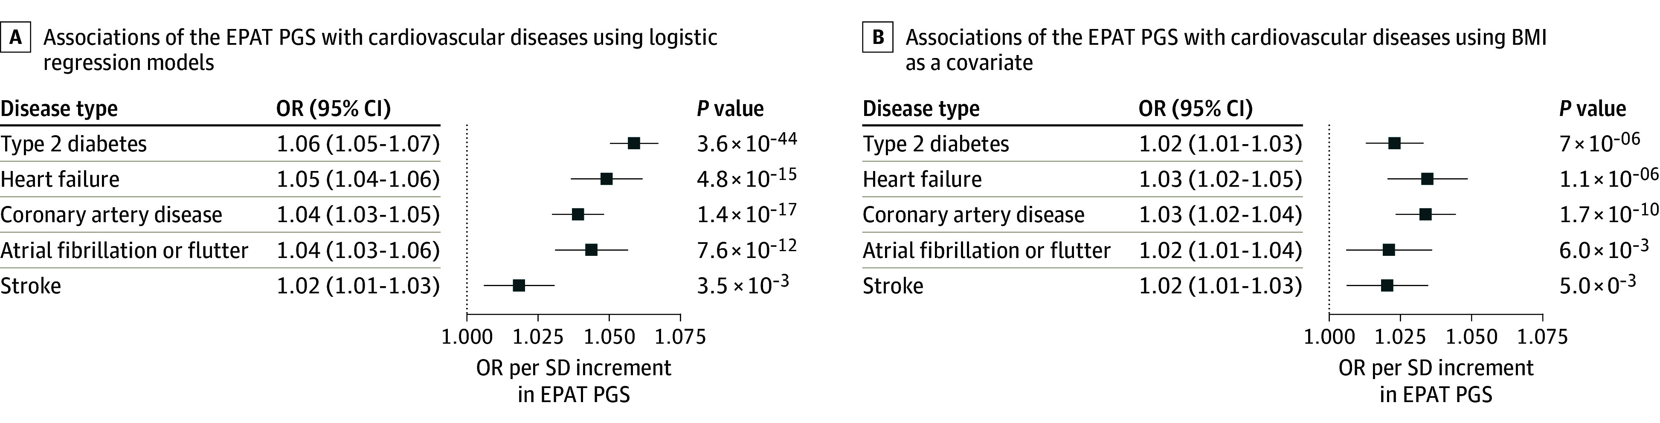Select Atrial fibrillation marker in panel B

[1389, 250]
